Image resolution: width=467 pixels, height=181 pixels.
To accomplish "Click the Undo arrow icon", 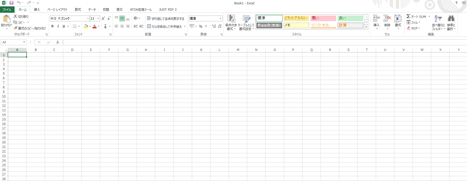I will tap(19, 3).
